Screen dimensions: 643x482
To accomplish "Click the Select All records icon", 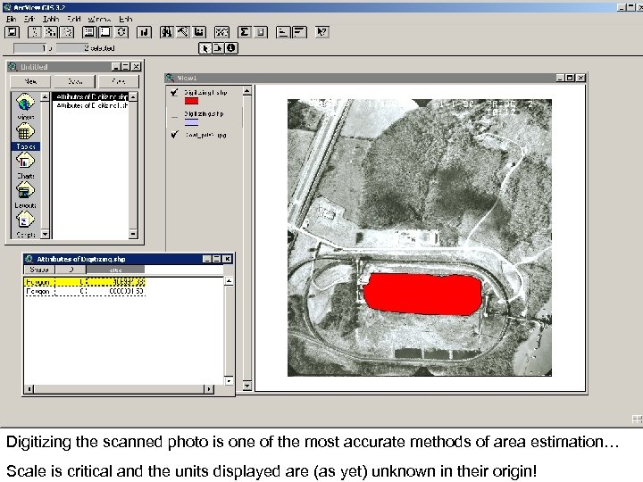I will (x=89, y=32).
